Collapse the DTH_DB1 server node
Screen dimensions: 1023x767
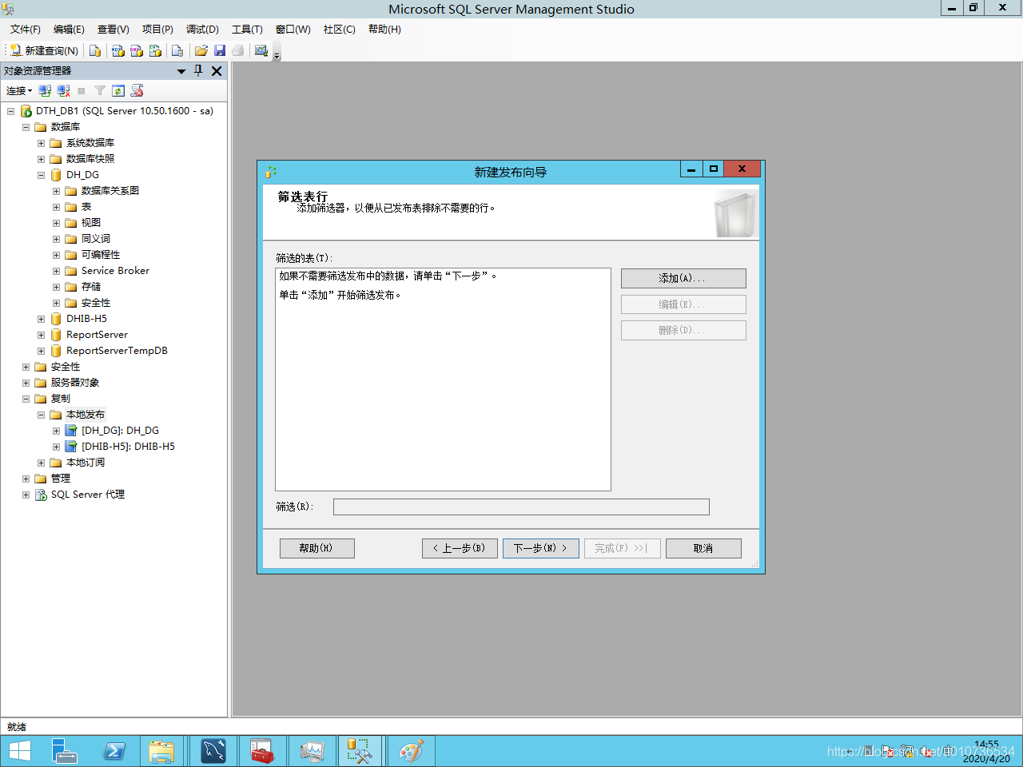pos(10,111)
